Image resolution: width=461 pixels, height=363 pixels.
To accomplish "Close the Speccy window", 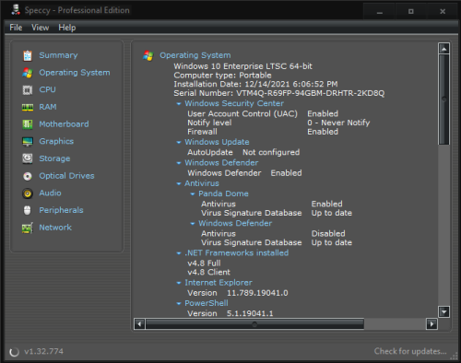I will tap(443, 12).
